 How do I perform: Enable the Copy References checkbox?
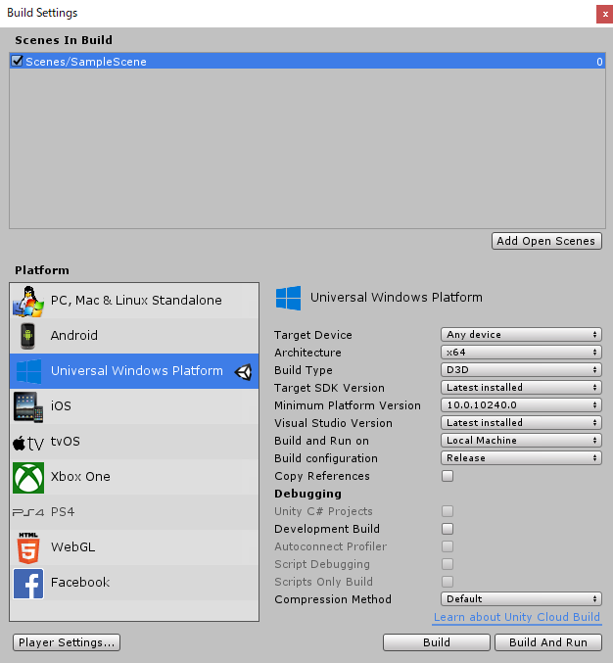click(x=448, y=476)
